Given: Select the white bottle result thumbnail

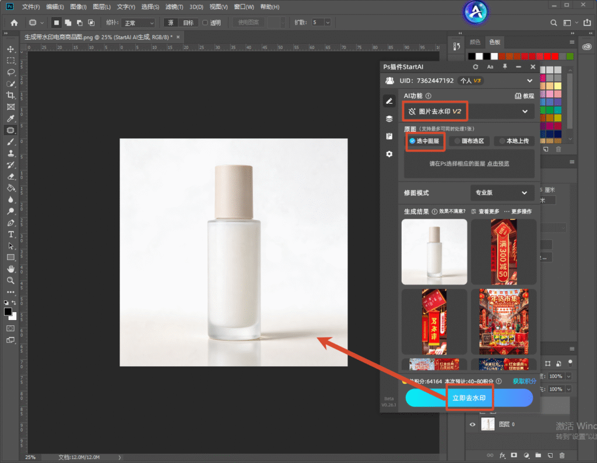Looking at the screenshot, I should click(x=434, y=252).
